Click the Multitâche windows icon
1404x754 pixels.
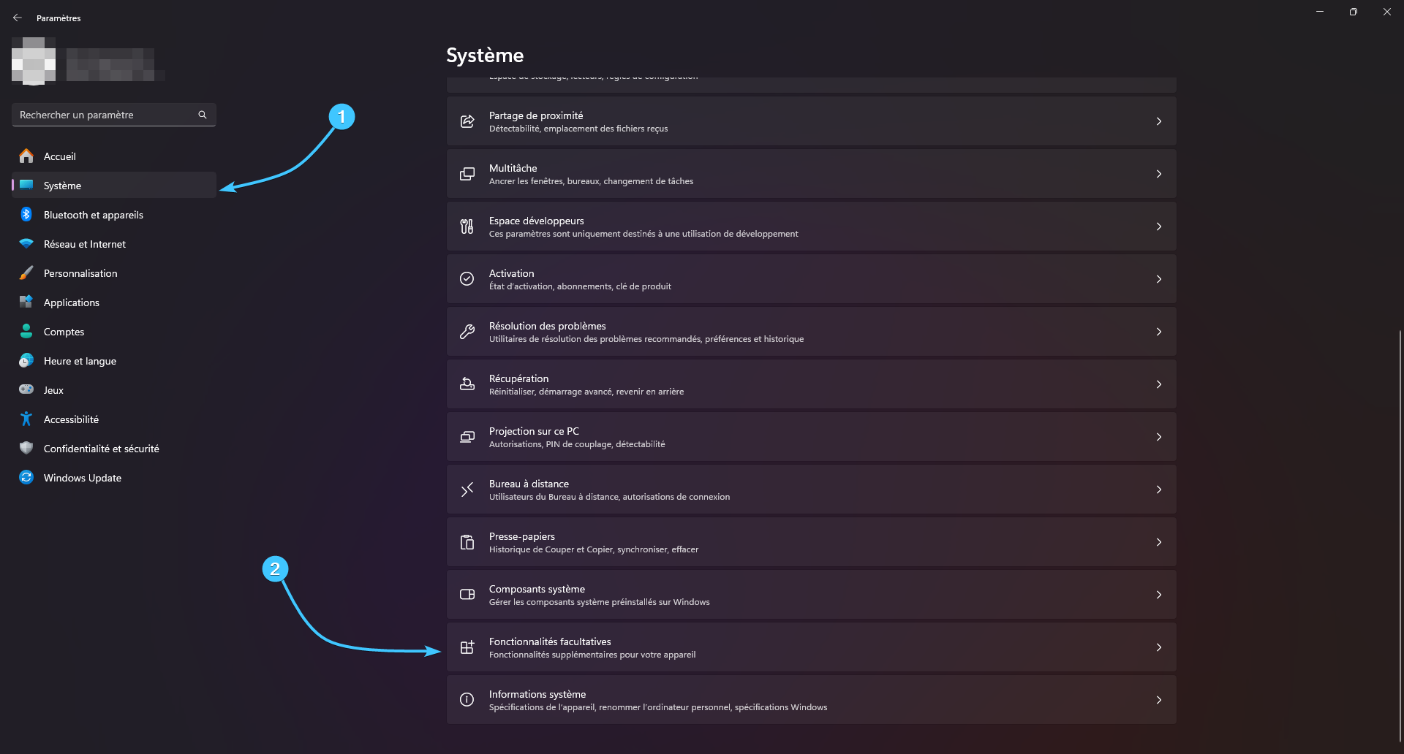[467, 174]
